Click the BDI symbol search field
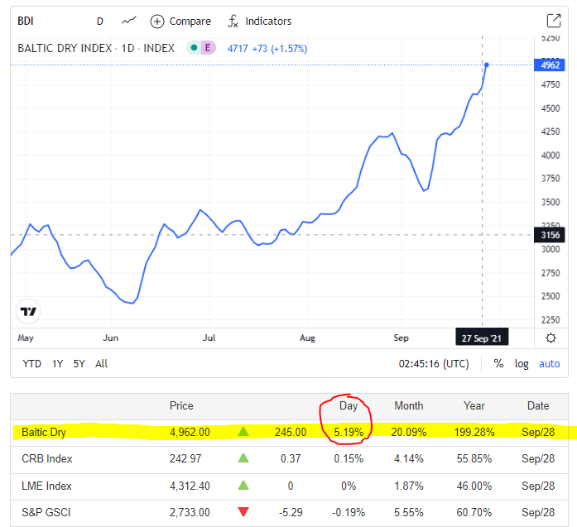Viewport: 577px width, 527px height. [x=26, y=21]
